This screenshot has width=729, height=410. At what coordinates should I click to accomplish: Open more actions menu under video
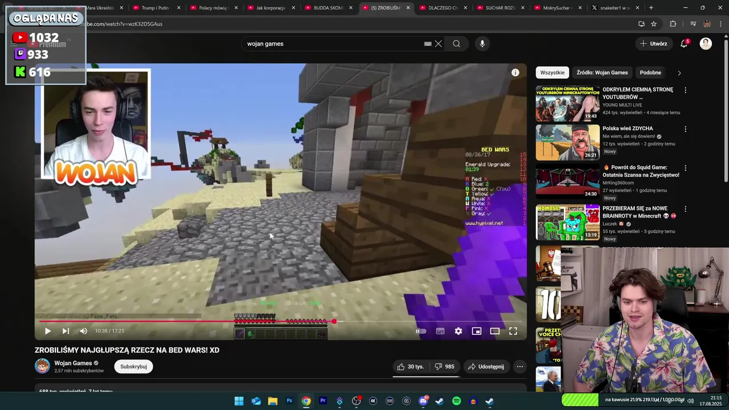(520, 367)
